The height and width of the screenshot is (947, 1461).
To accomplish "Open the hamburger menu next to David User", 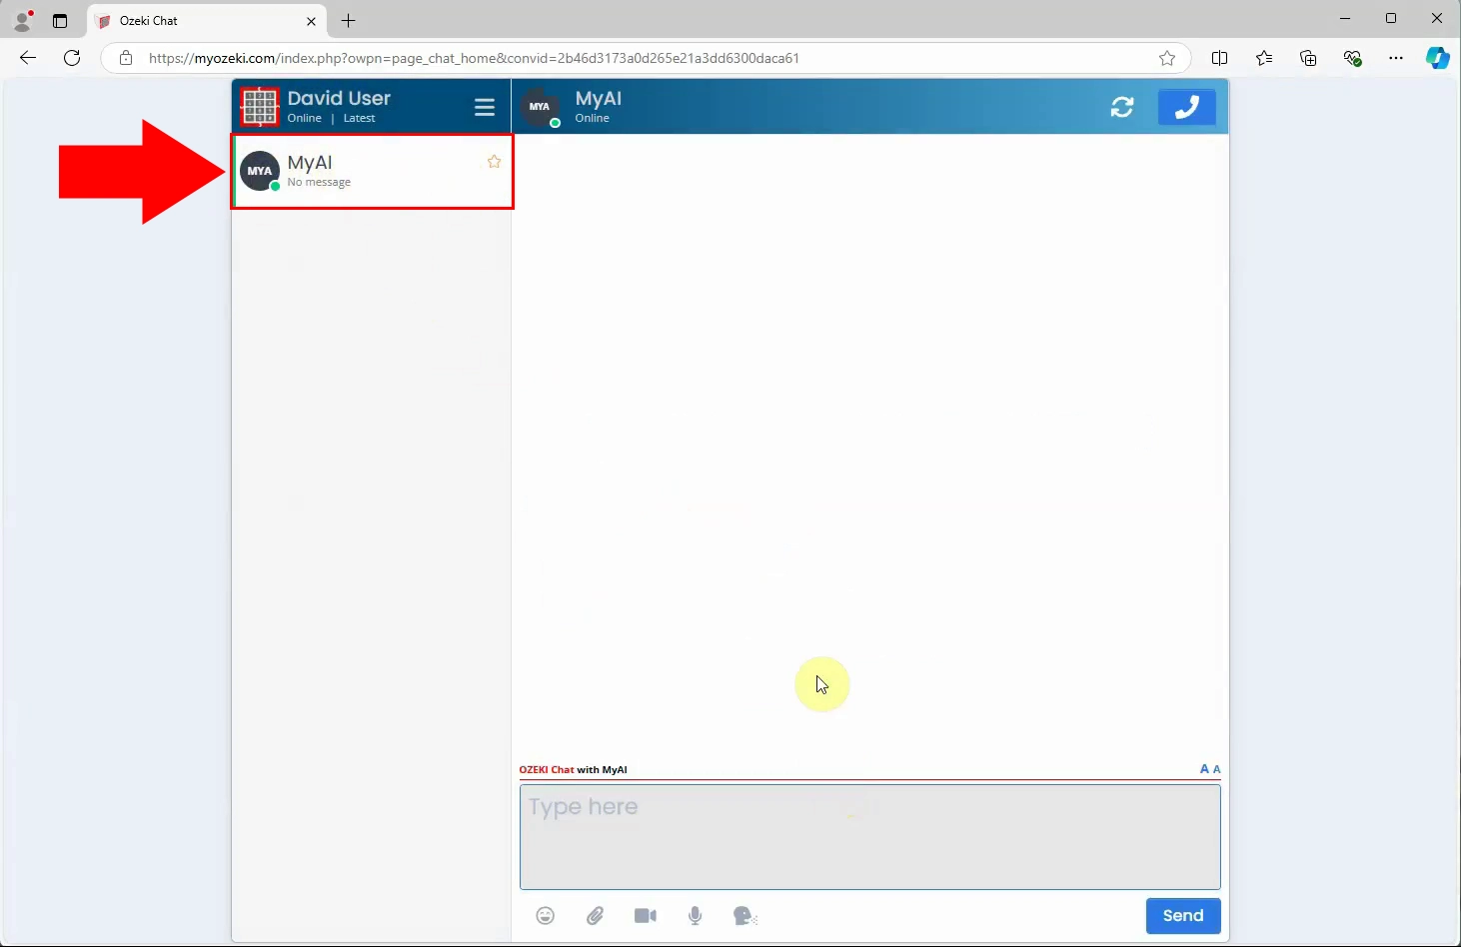I will point(485,107).
